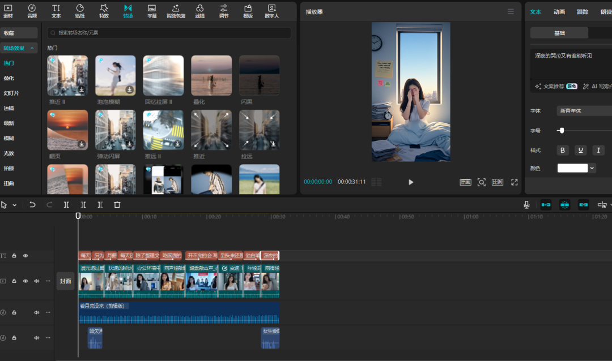The image size is (612, 361).
Task: Switch to the 动画 tab in properties panel
Action: pos(559,12)
